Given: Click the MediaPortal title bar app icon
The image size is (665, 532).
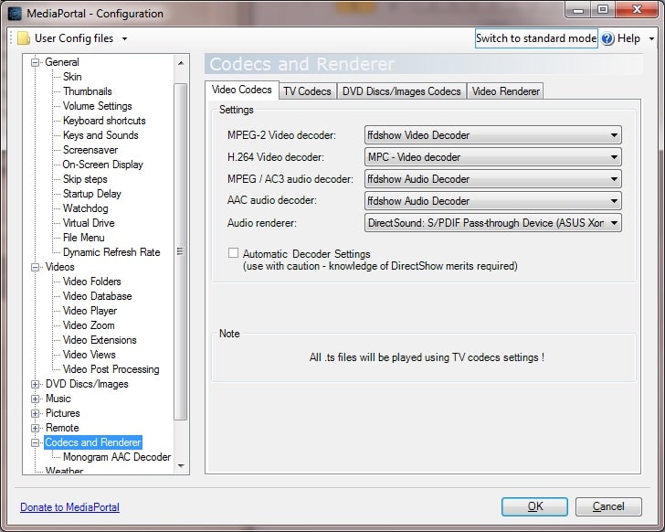Looking at the screenshot, I should click(15, 14).
